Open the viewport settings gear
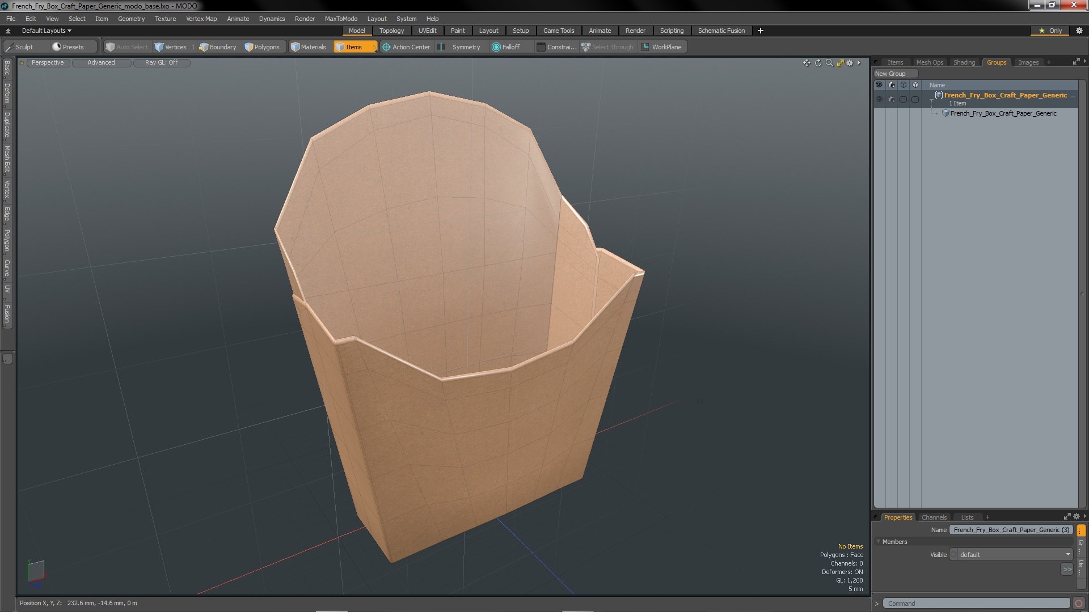1089x612 pixels. pyautogui.click(x=850, y=63)
